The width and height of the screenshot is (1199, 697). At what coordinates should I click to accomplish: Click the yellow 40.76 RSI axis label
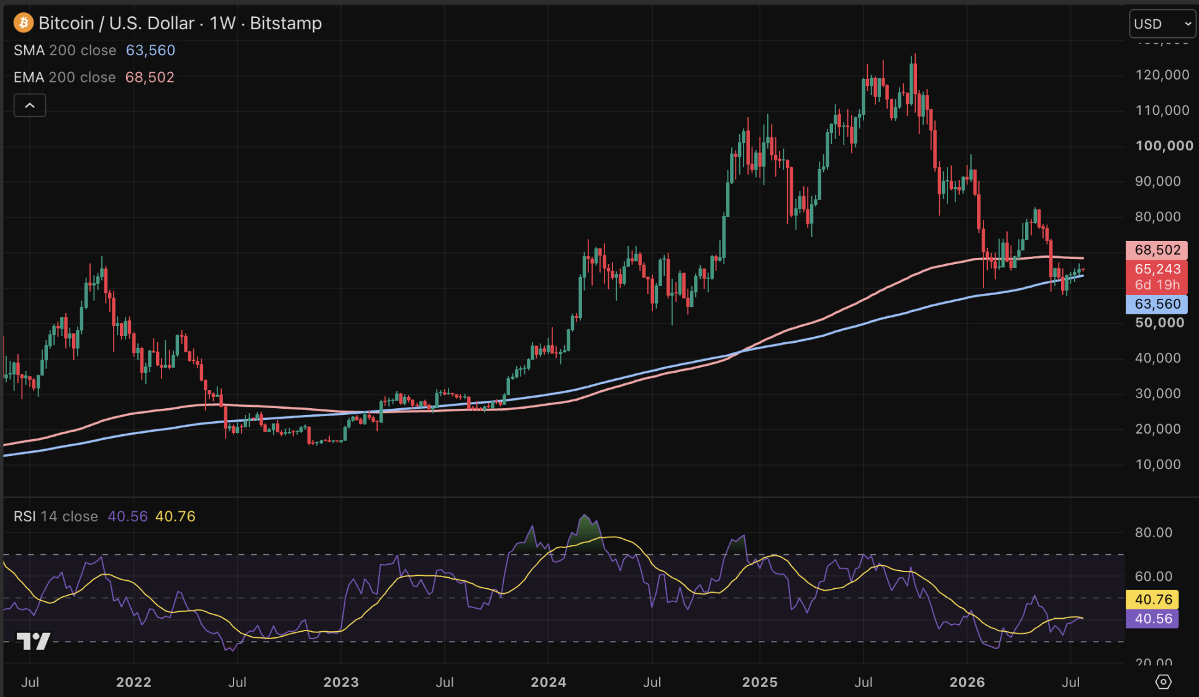pyautogui.click(x=1152, y=599)
